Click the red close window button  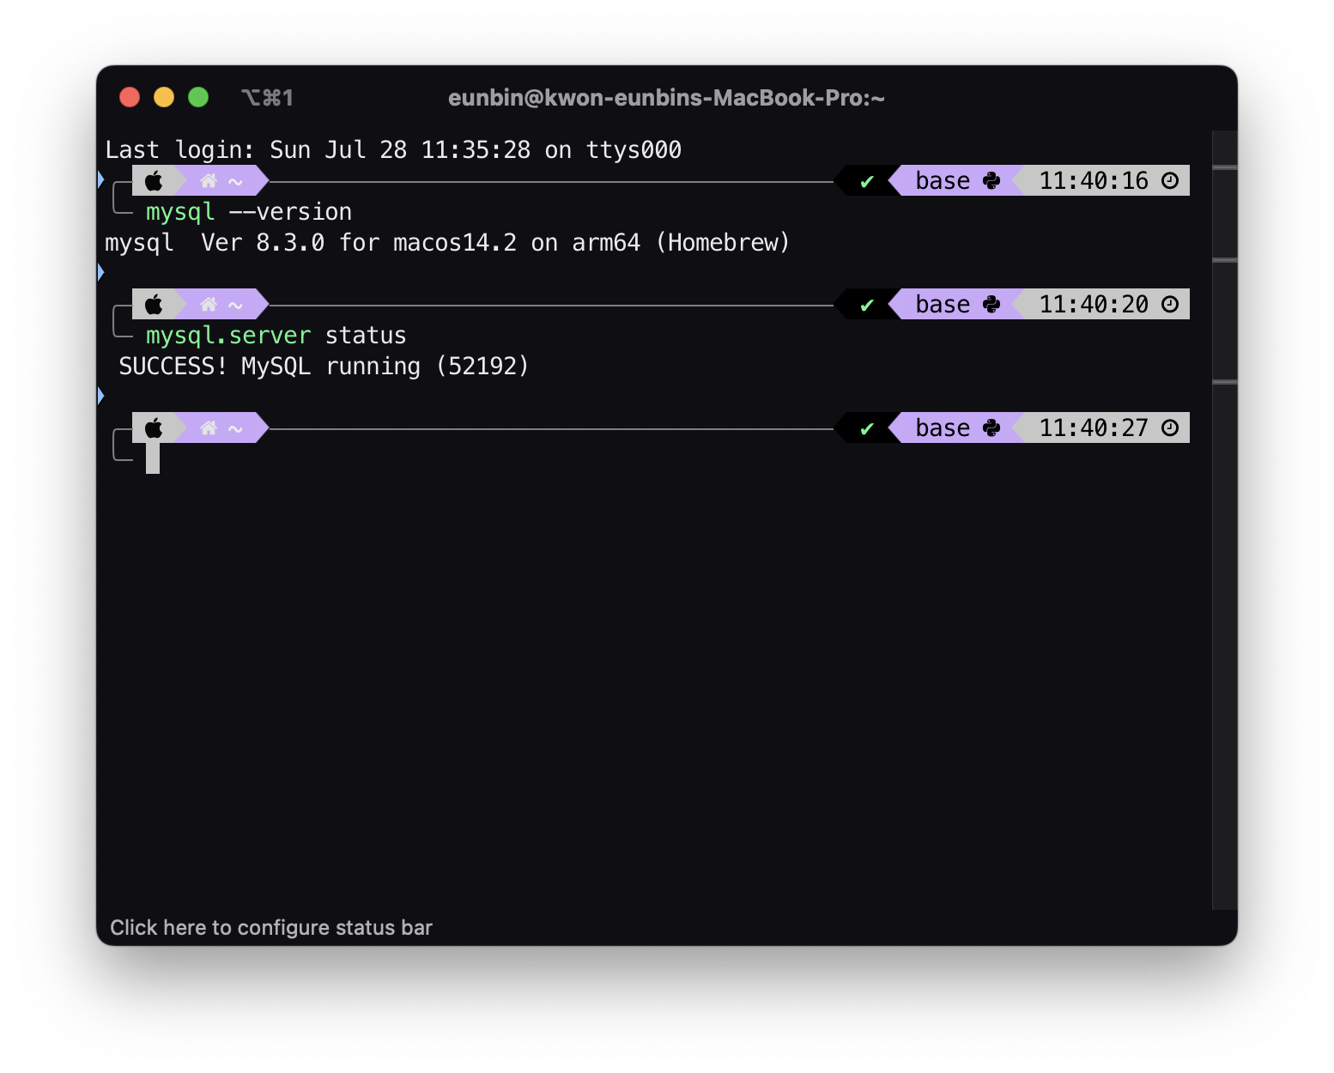130,97
